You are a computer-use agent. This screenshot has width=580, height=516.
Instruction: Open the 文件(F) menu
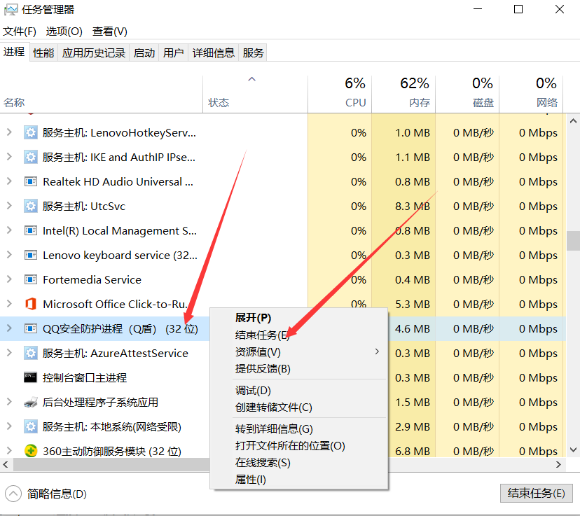click(x=19, y=32)
